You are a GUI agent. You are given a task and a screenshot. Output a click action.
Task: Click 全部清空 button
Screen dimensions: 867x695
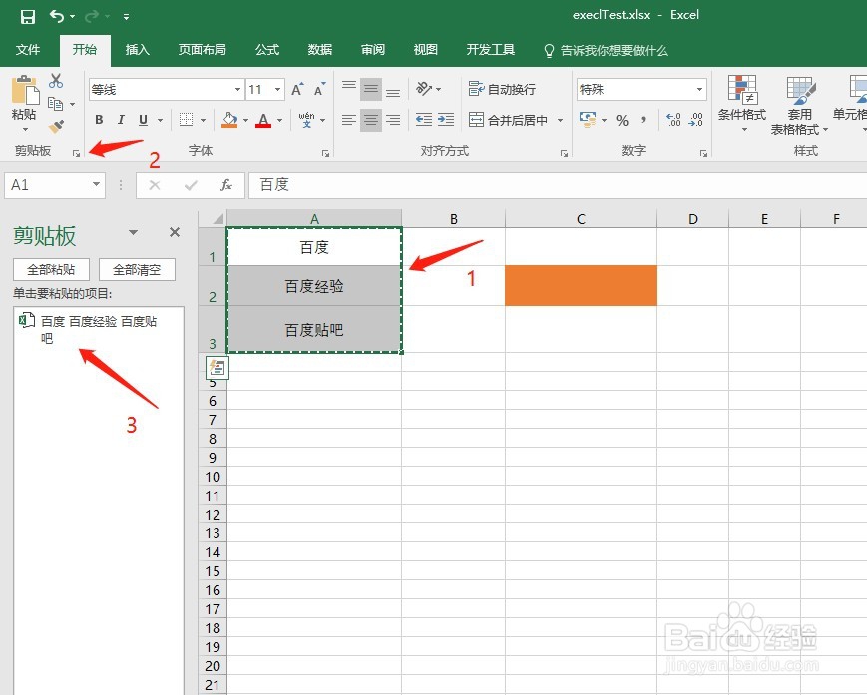137,269
